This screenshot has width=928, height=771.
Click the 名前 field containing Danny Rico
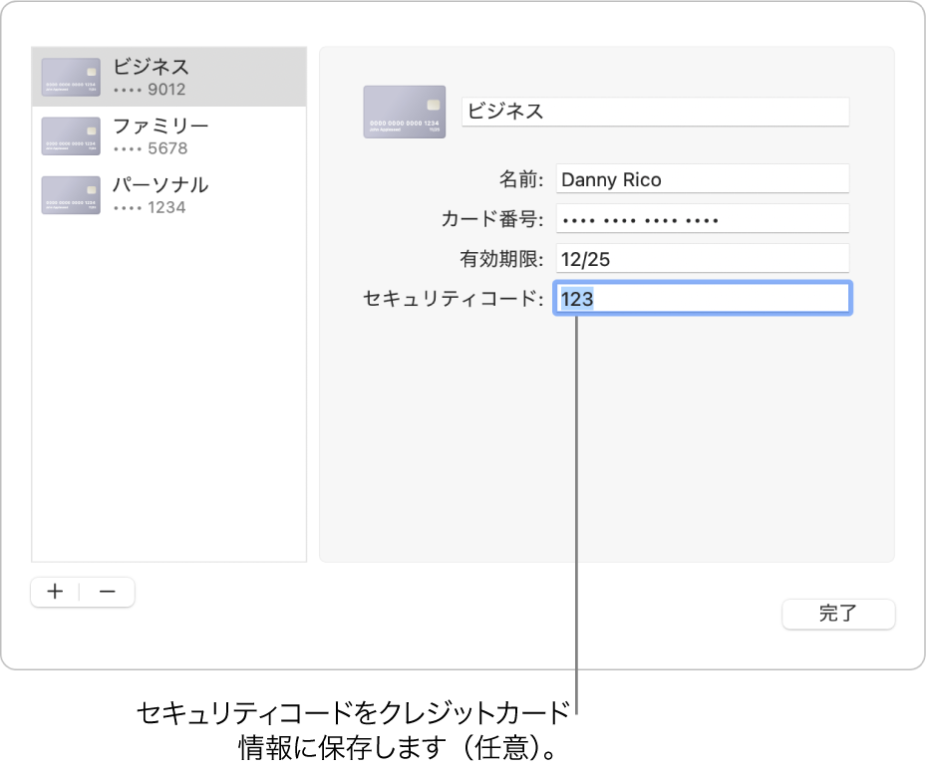702,179
